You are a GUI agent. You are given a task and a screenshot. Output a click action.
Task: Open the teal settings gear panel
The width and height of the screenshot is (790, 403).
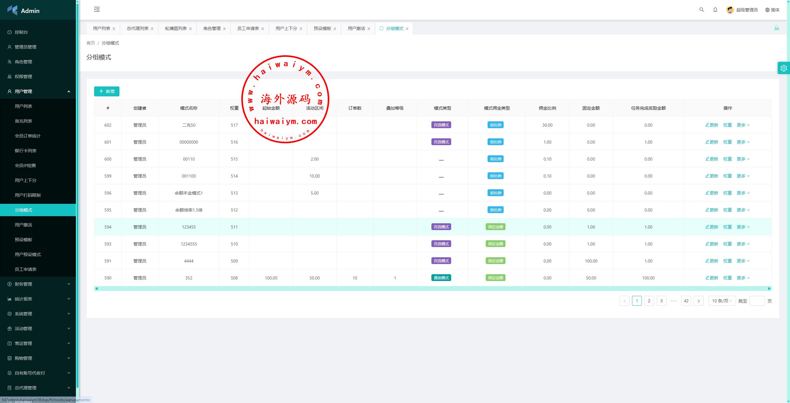784,68
